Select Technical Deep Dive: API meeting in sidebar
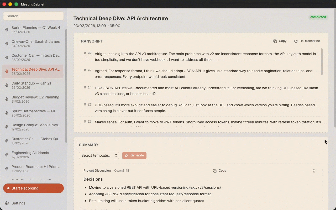Screen dimensions: 336x210 point(33,71)
